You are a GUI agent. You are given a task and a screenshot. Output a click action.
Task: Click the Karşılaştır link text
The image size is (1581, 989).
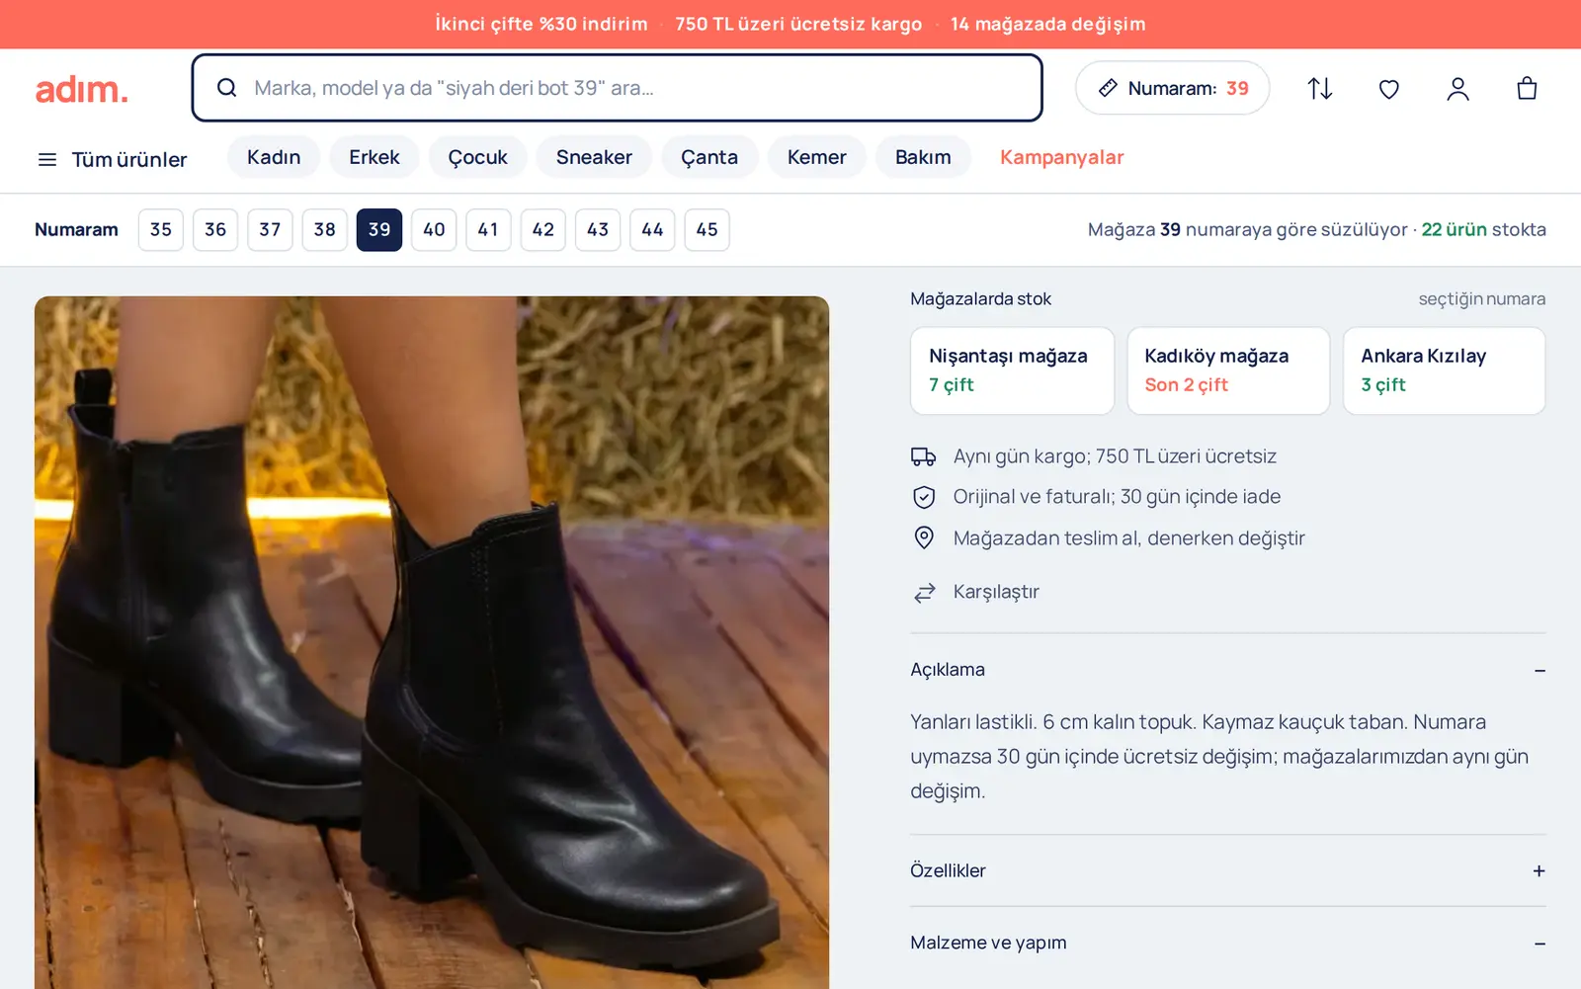996,592
